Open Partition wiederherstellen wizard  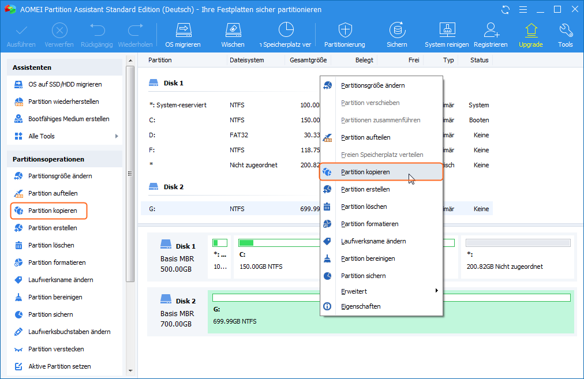pyautogui.click(x=65, y=102)
